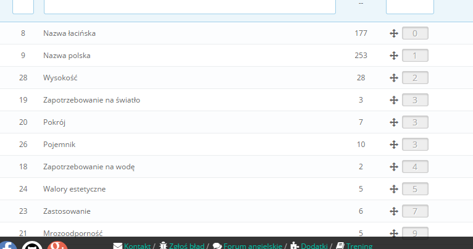Select the Wysokość feature name
Viewport: 473px width, 249px height.
61,78
